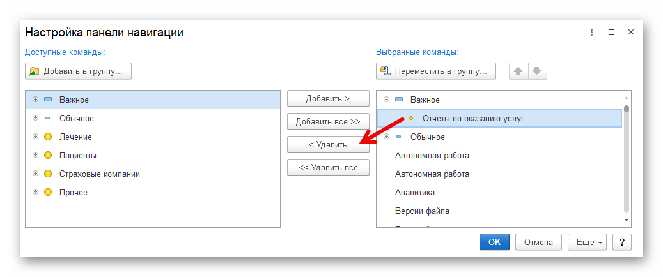Screen dimensions: 663x277
Task: Confirm with the OK button
Action: pos(494,243)
